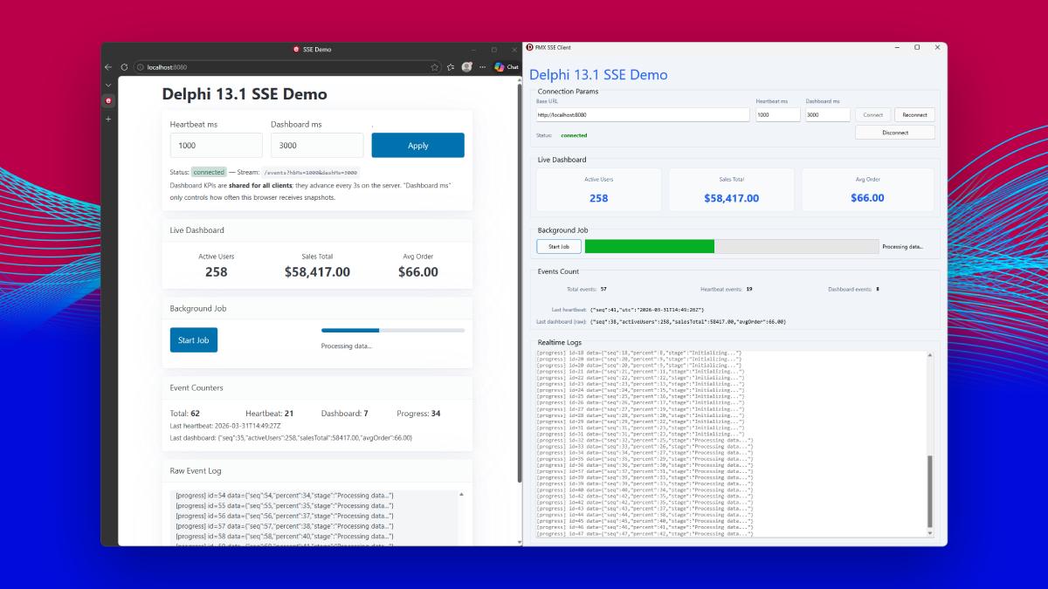Click FMX client Last dashboard raw JSON
Screen dimensions: 1048x589
pyautogui.click(x=688, y=322)
